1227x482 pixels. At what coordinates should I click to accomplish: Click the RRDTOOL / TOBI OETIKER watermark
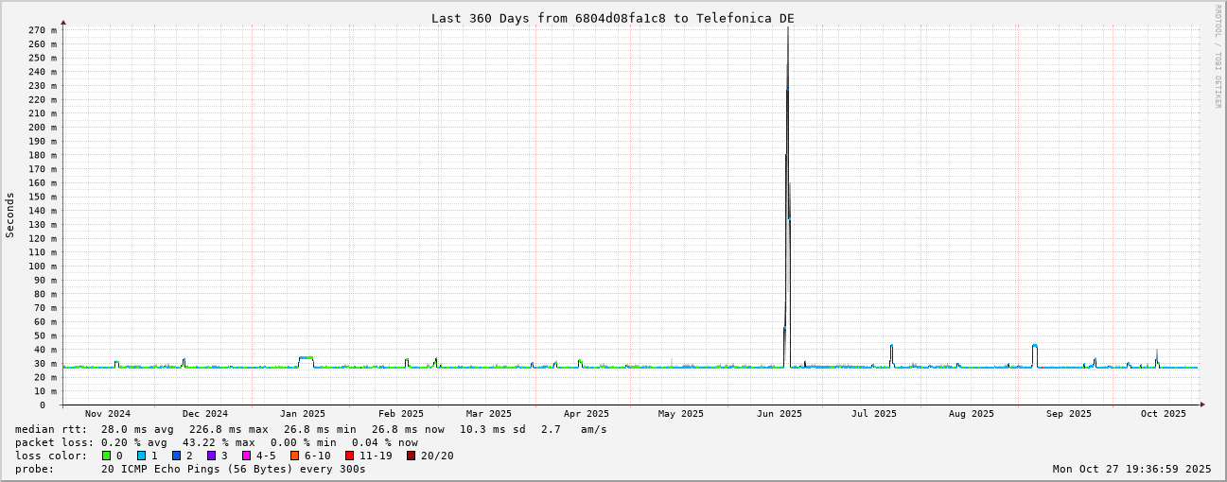[1218, 57]
